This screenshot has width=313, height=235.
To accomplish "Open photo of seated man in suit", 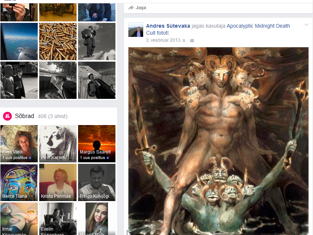I will click(x=97, y=12).
